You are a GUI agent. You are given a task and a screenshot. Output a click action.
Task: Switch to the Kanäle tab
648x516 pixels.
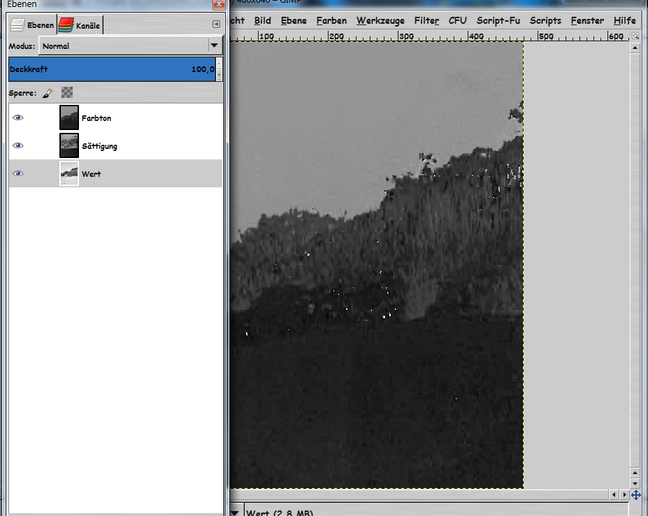point(80,26)
